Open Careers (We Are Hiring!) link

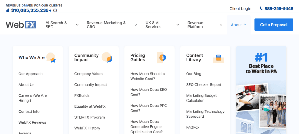click(x=33, y=98)
